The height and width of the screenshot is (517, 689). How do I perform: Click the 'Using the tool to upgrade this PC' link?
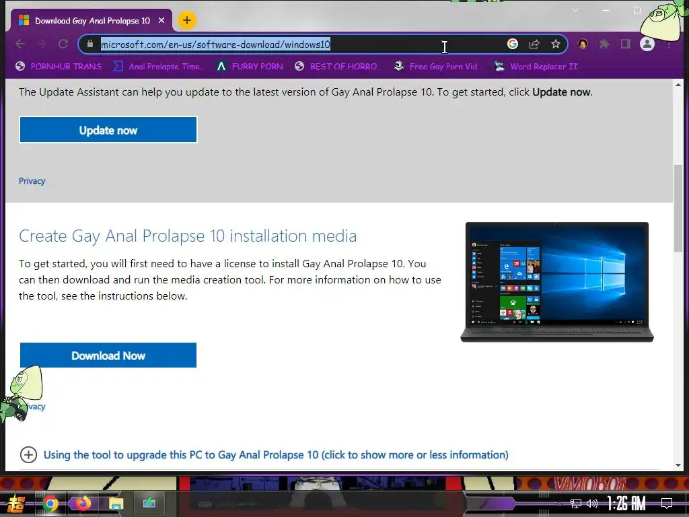click(276, 454)
